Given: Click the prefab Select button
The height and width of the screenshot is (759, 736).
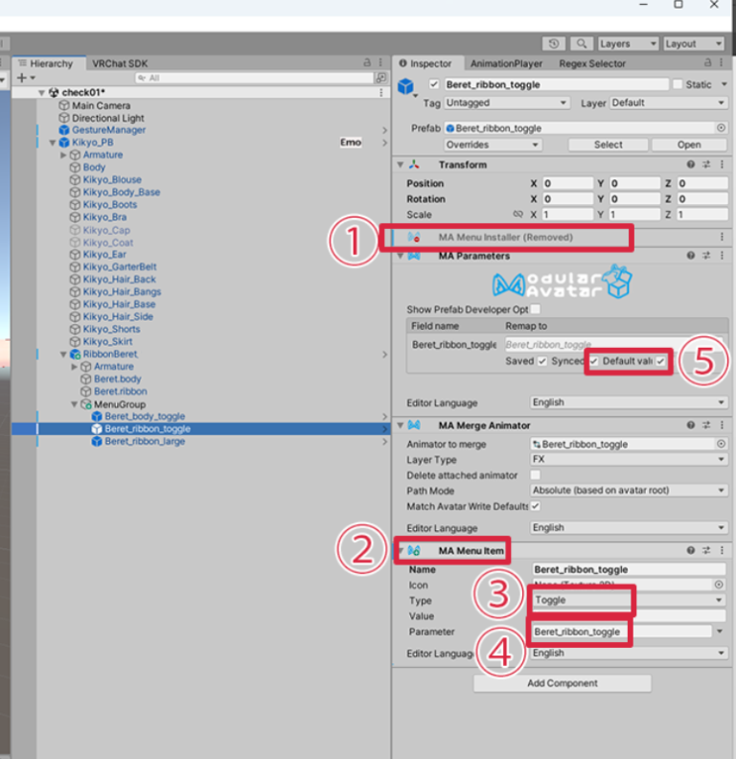Looking at the screenshot, I should click(609, 145).
